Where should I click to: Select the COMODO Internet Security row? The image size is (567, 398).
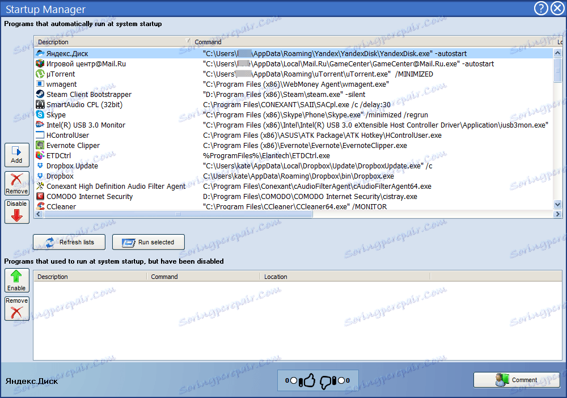(x=294, y=196)
